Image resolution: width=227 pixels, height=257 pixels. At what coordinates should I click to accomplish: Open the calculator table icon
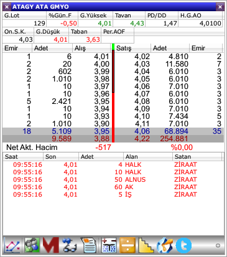point(109,245)
